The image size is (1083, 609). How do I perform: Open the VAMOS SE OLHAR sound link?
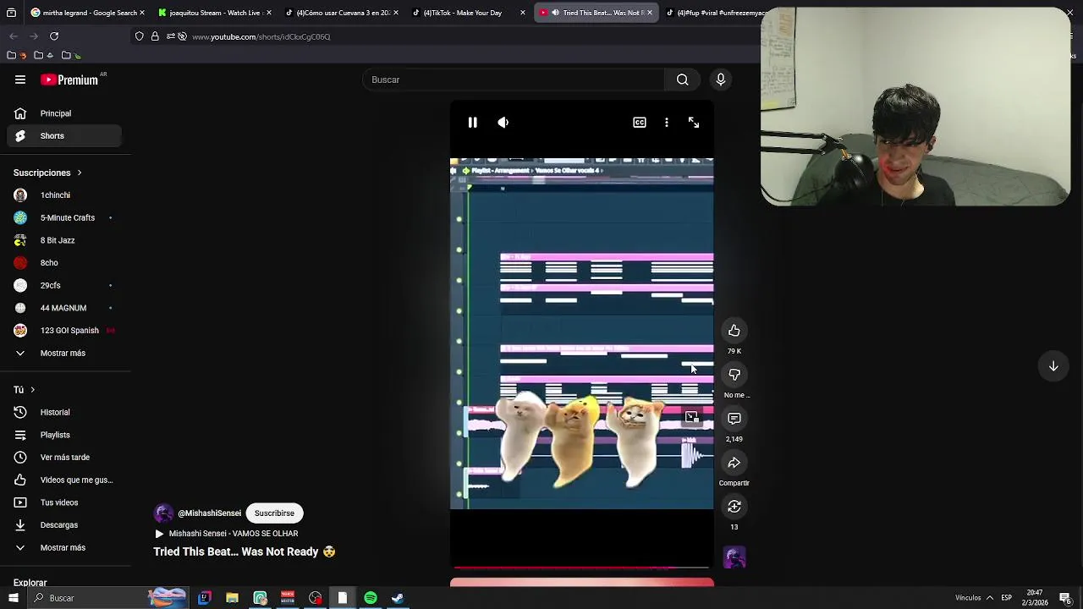(234, 534)
